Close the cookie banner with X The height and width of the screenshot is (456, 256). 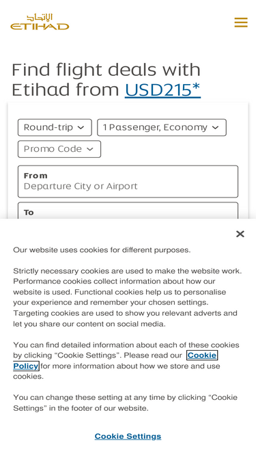pyautogui.click(x=240, y=234)
